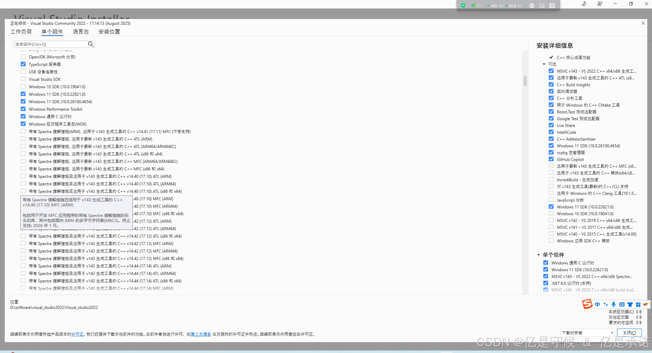The width and height of the screenshot is (652, 353).
Task: Click the screenshot crop icon in floating toolbar
Action: [x=542, y=5]
